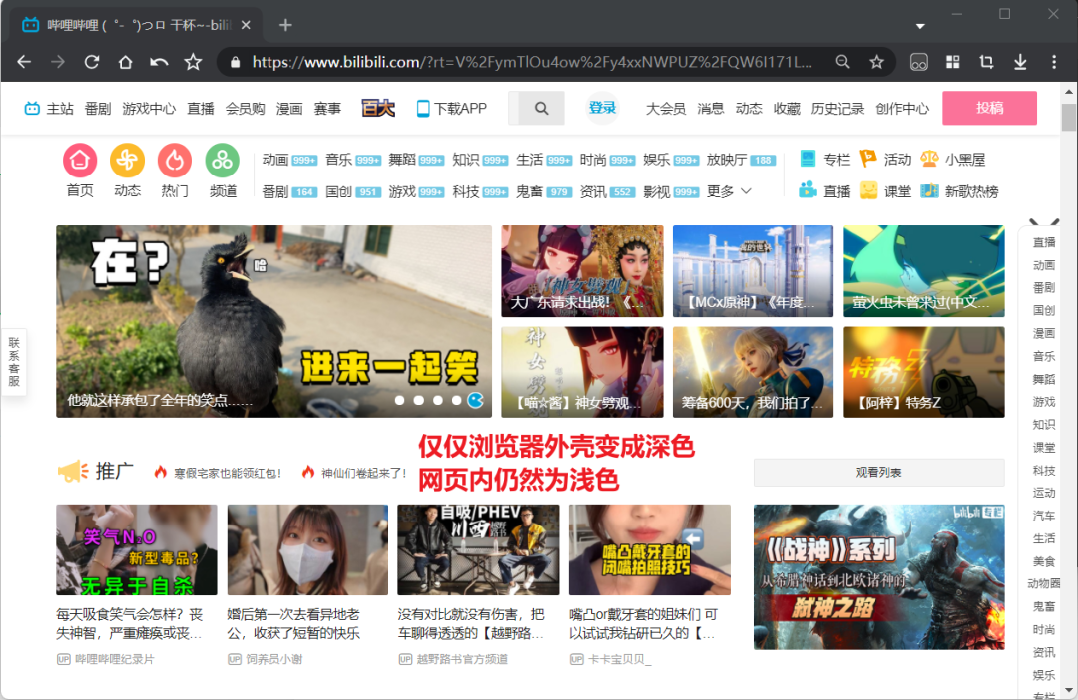Click the pink 首页 home circle icon
Screen dimensions: 1078x700
click(80, 161)
